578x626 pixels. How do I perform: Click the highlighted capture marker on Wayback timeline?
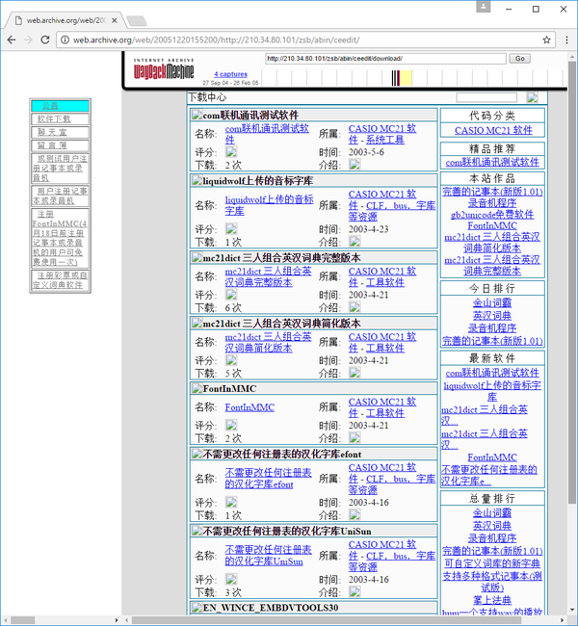406,78
